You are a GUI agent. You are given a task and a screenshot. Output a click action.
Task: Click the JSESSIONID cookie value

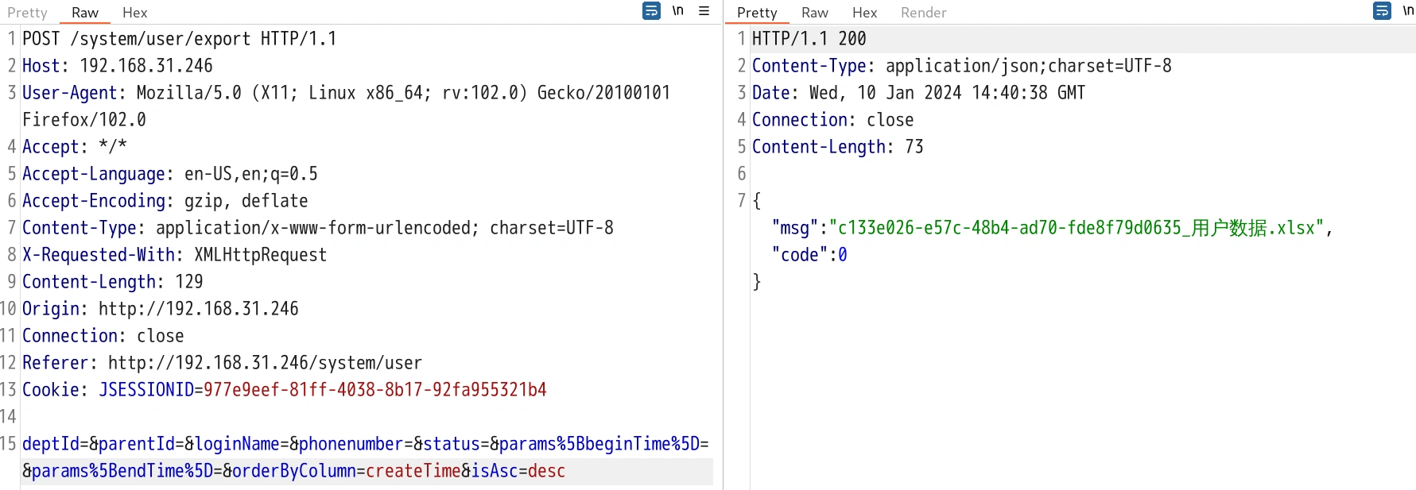[x=374, y=390]
